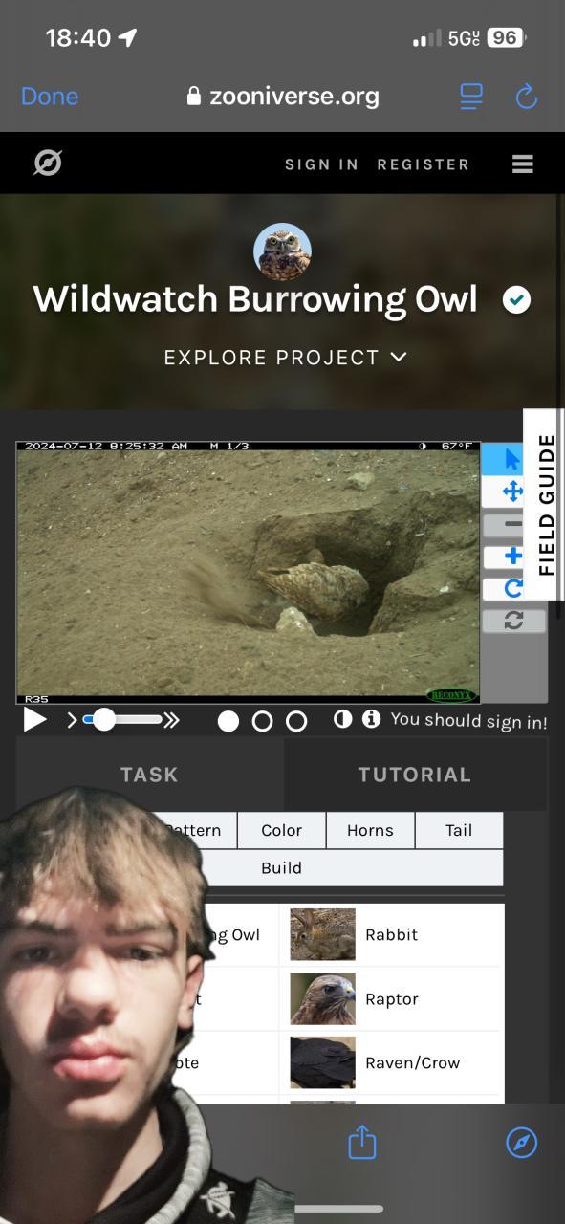Show the first frame of the sequence

228,721
